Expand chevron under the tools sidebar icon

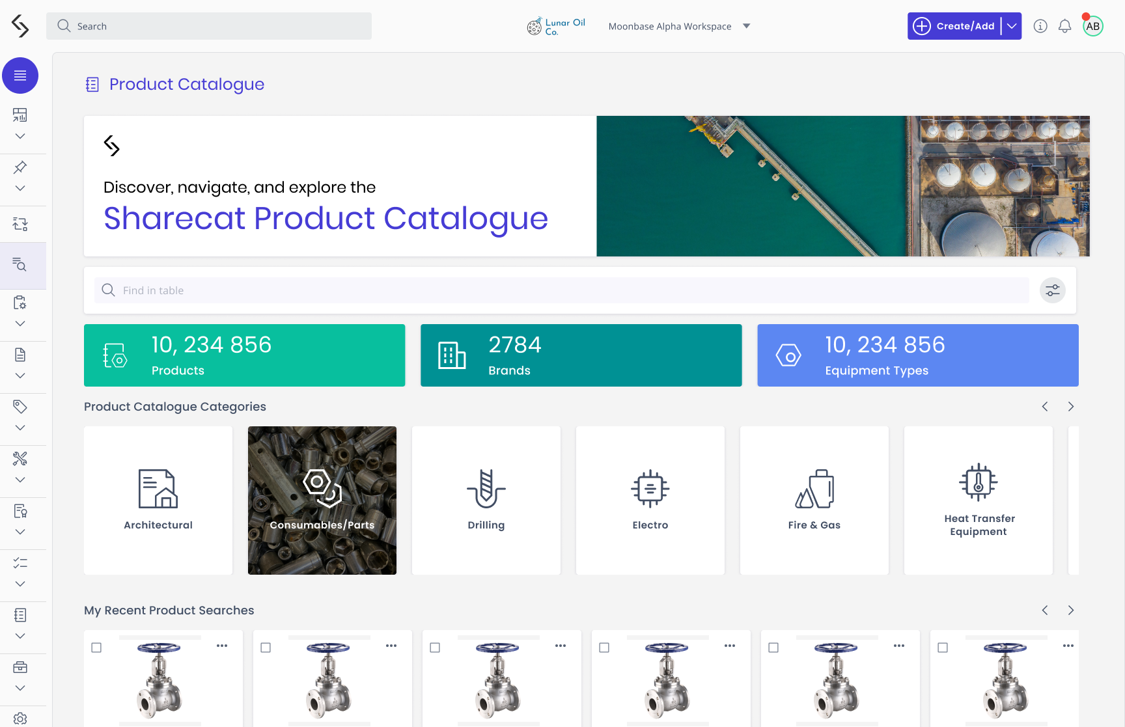point(20,480)
